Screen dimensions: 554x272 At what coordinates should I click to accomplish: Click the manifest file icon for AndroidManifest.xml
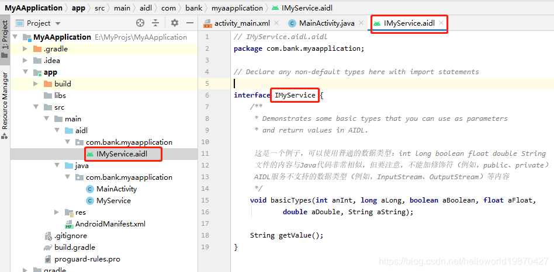pyautogui.click(x=69, y=224)
